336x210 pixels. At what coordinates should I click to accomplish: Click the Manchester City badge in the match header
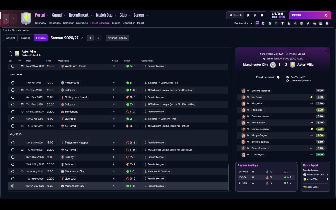point(273,65)
